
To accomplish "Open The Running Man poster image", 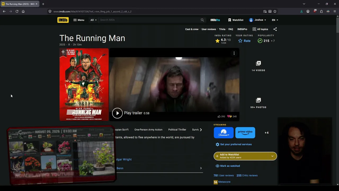I will coord(84,84).
